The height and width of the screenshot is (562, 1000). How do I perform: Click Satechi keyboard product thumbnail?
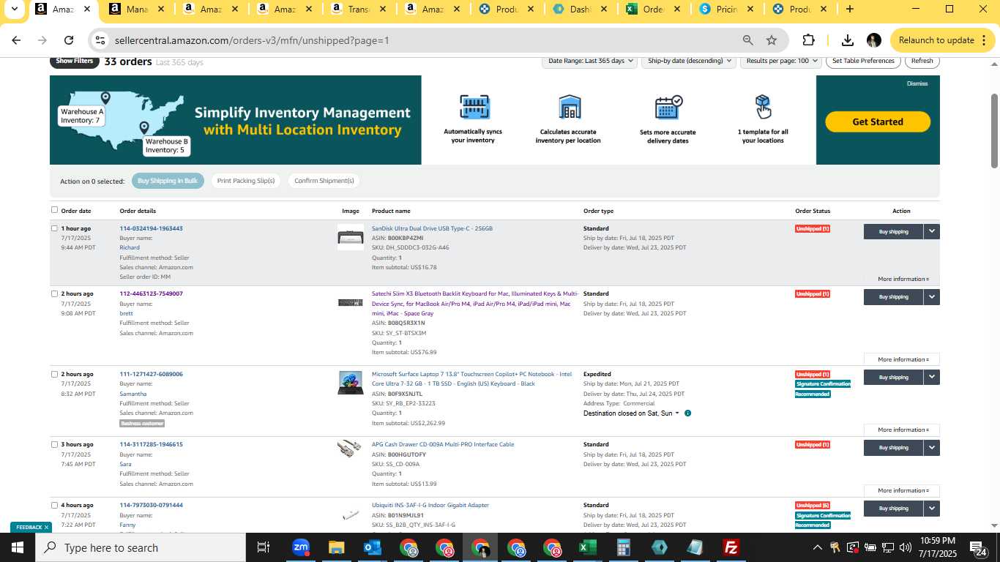click(x=351, y=302)
